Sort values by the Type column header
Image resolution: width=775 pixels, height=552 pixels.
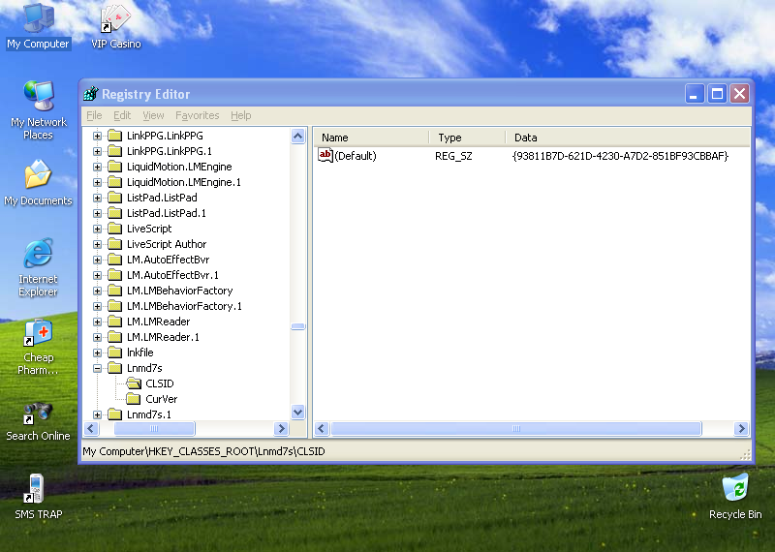coord(467,138)
